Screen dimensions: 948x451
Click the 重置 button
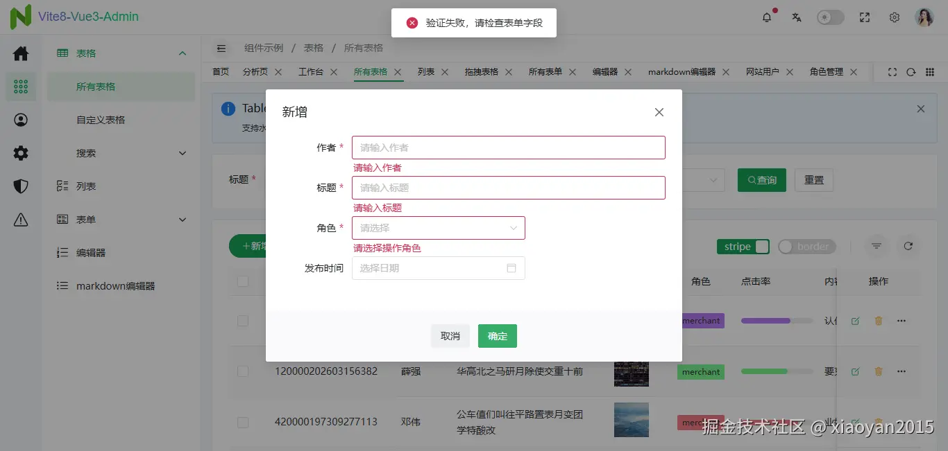pyautogui.click(x=814, y=180)
